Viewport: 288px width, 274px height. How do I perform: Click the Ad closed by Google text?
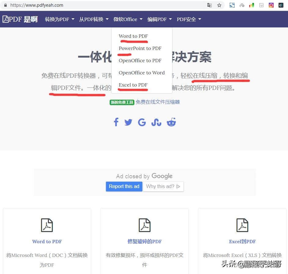coord(144,176)
